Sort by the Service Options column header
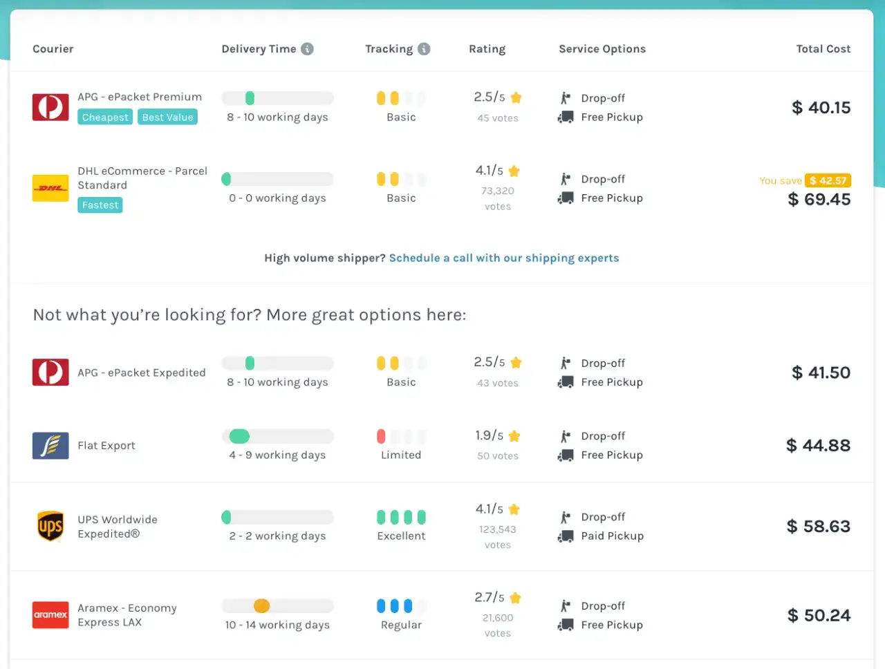 pyautogui.click(x=602, y=49)
